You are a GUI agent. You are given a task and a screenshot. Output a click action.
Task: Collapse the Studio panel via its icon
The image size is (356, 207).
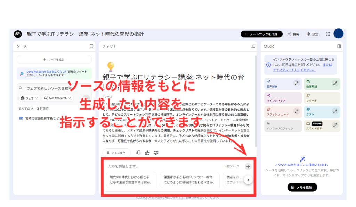(x=339, y=46)
